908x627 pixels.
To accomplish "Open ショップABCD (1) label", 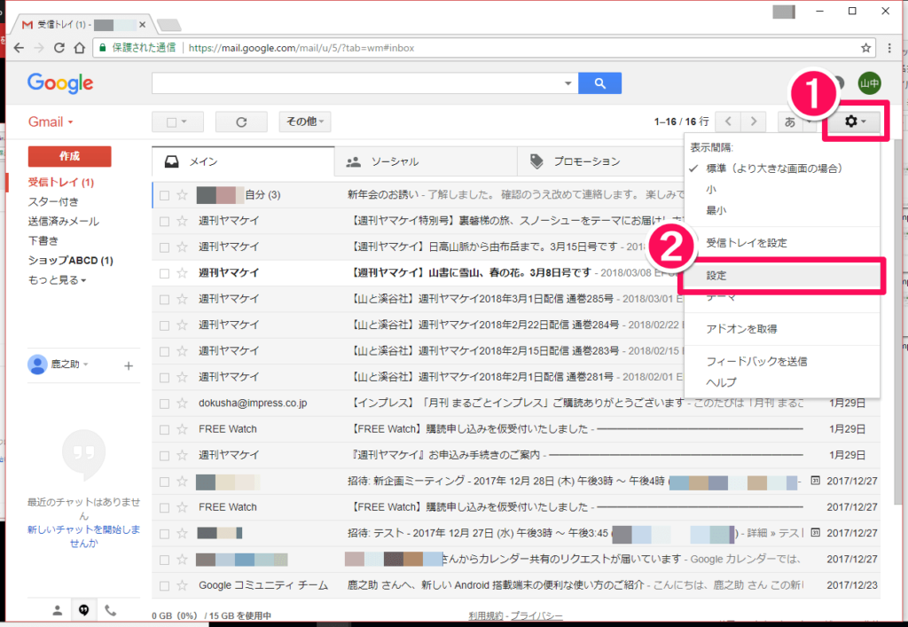I will coord(71,261).
